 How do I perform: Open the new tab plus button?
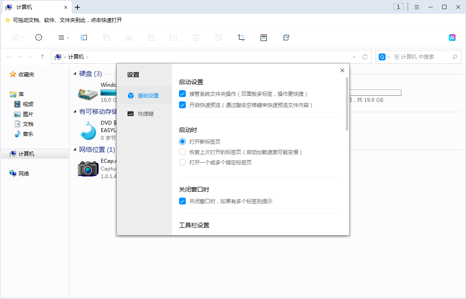point(77,7)
